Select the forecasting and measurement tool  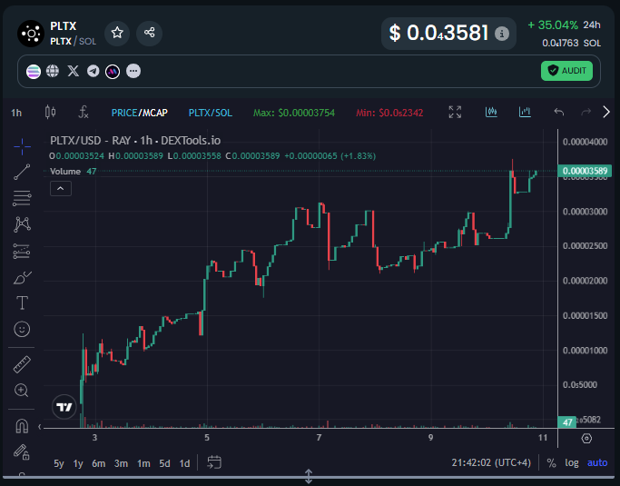click(x=22, y=251)
